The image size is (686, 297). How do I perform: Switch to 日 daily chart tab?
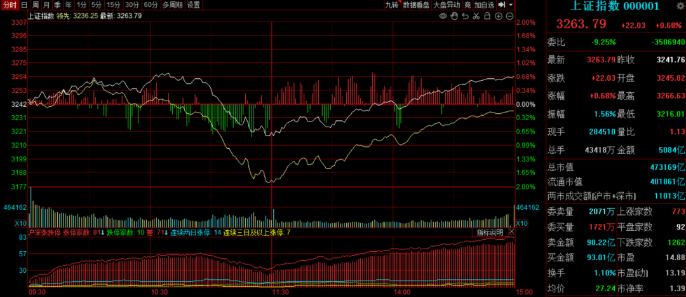click(24, 5)
